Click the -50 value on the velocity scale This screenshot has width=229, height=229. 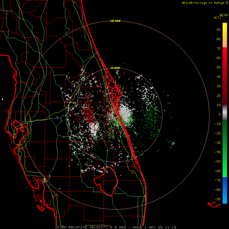[218, 162]
